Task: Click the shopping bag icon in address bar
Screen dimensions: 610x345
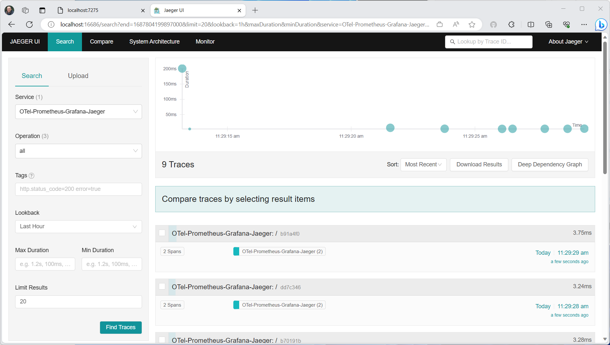Action: pos(440,25)
